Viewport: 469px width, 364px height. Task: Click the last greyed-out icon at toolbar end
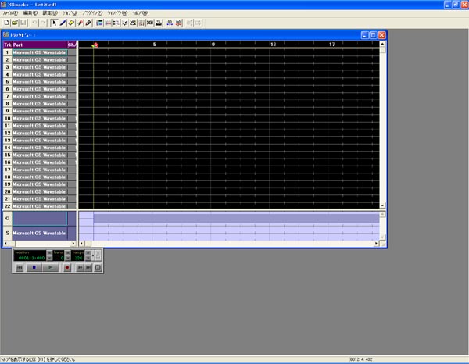click(x=198, y=23)
